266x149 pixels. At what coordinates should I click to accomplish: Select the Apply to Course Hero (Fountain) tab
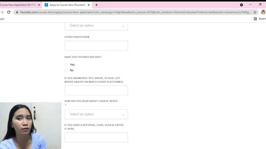point(67,5)
